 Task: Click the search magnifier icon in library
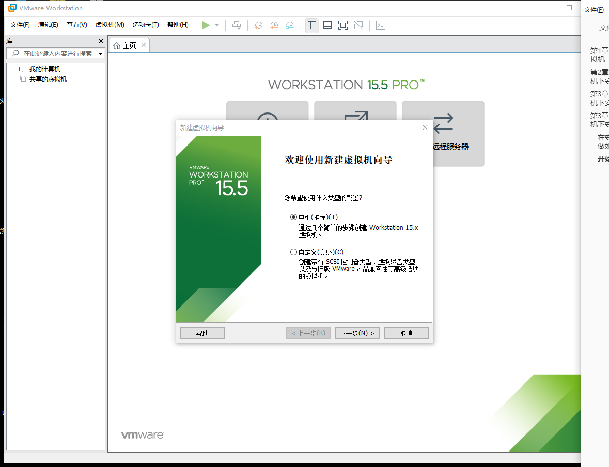(15, 53)
